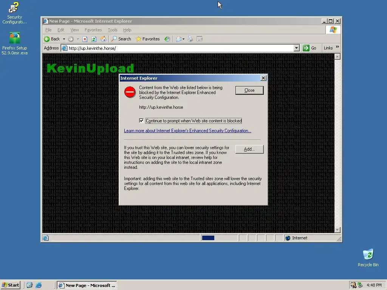Click the grayed Forward arrow button
Screen dimensions: 387x290
pyautogui.click(x=71, y=39)
